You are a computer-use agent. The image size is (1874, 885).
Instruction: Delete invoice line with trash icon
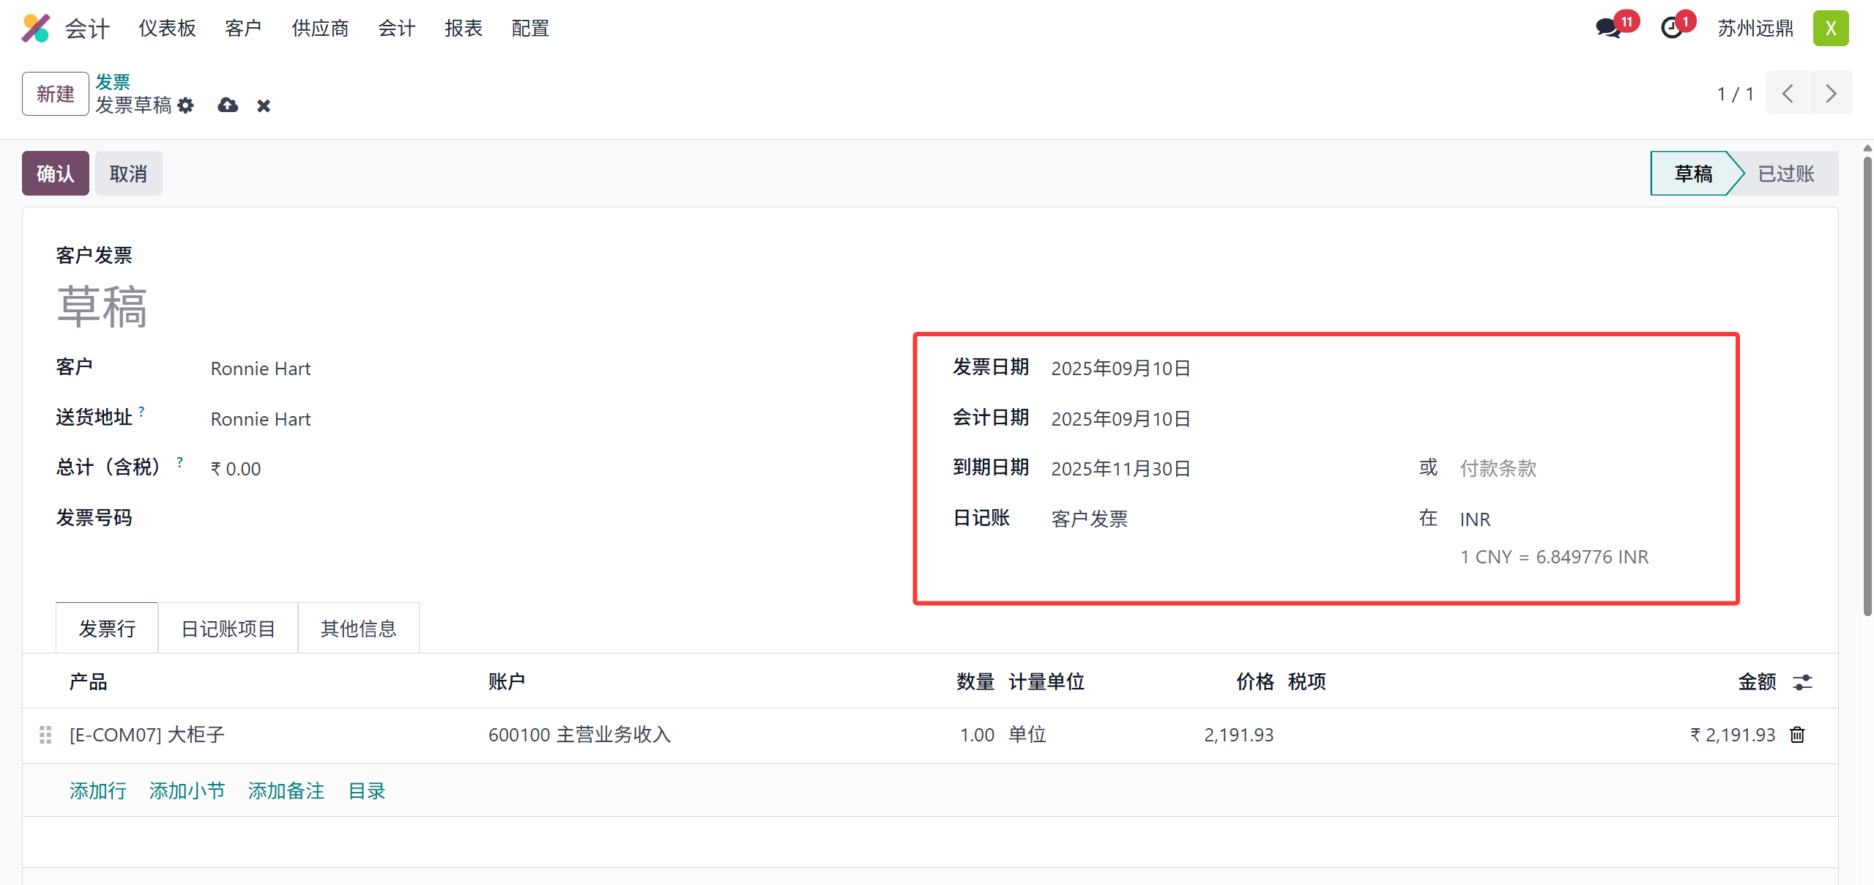pos(1797,735)
